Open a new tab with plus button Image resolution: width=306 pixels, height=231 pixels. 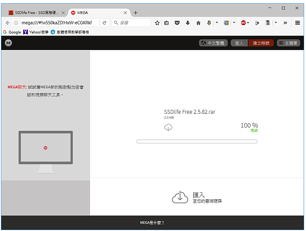click(135, 13)
